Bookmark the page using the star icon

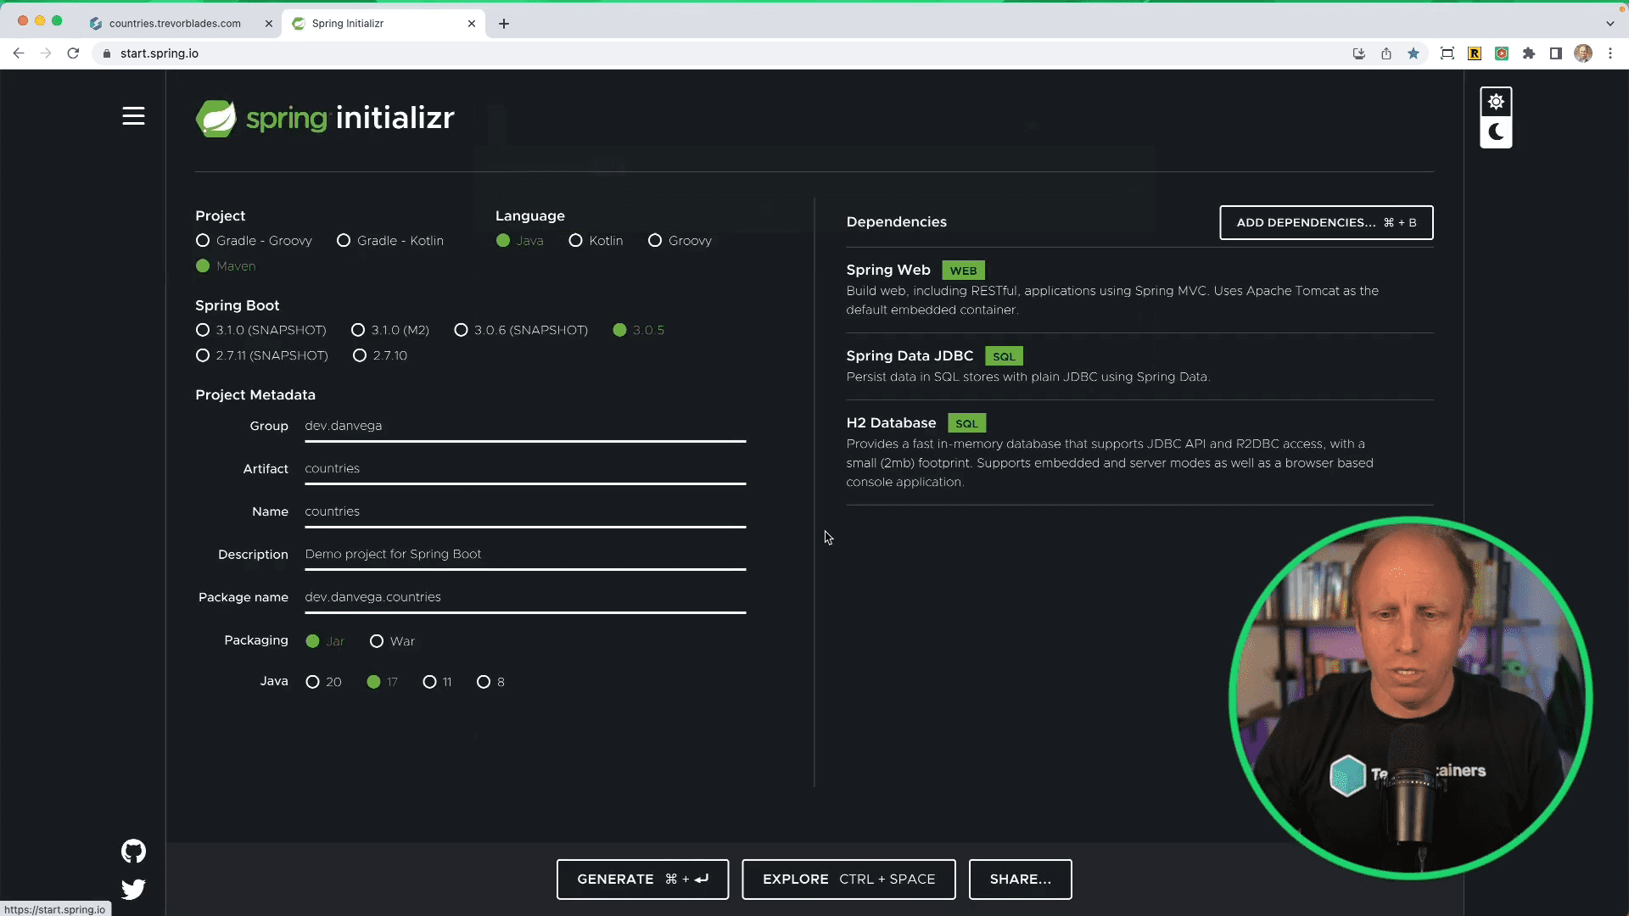(1413, 53)
